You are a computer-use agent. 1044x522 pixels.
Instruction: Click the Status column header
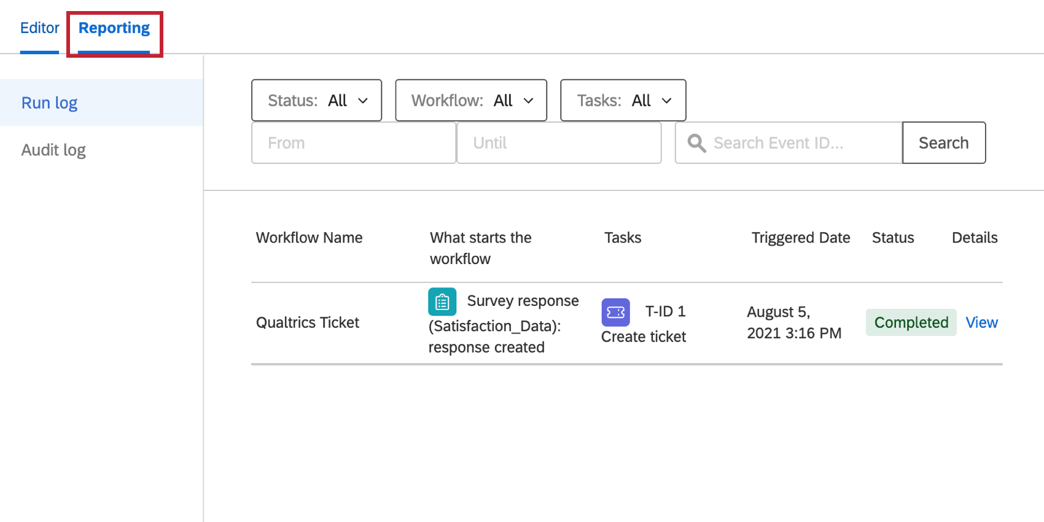click(x=893, y=238)
